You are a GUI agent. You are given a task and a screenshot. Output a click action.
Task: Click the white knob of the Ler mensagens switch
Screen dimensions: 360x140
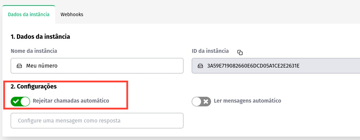[x=197, y=101]
